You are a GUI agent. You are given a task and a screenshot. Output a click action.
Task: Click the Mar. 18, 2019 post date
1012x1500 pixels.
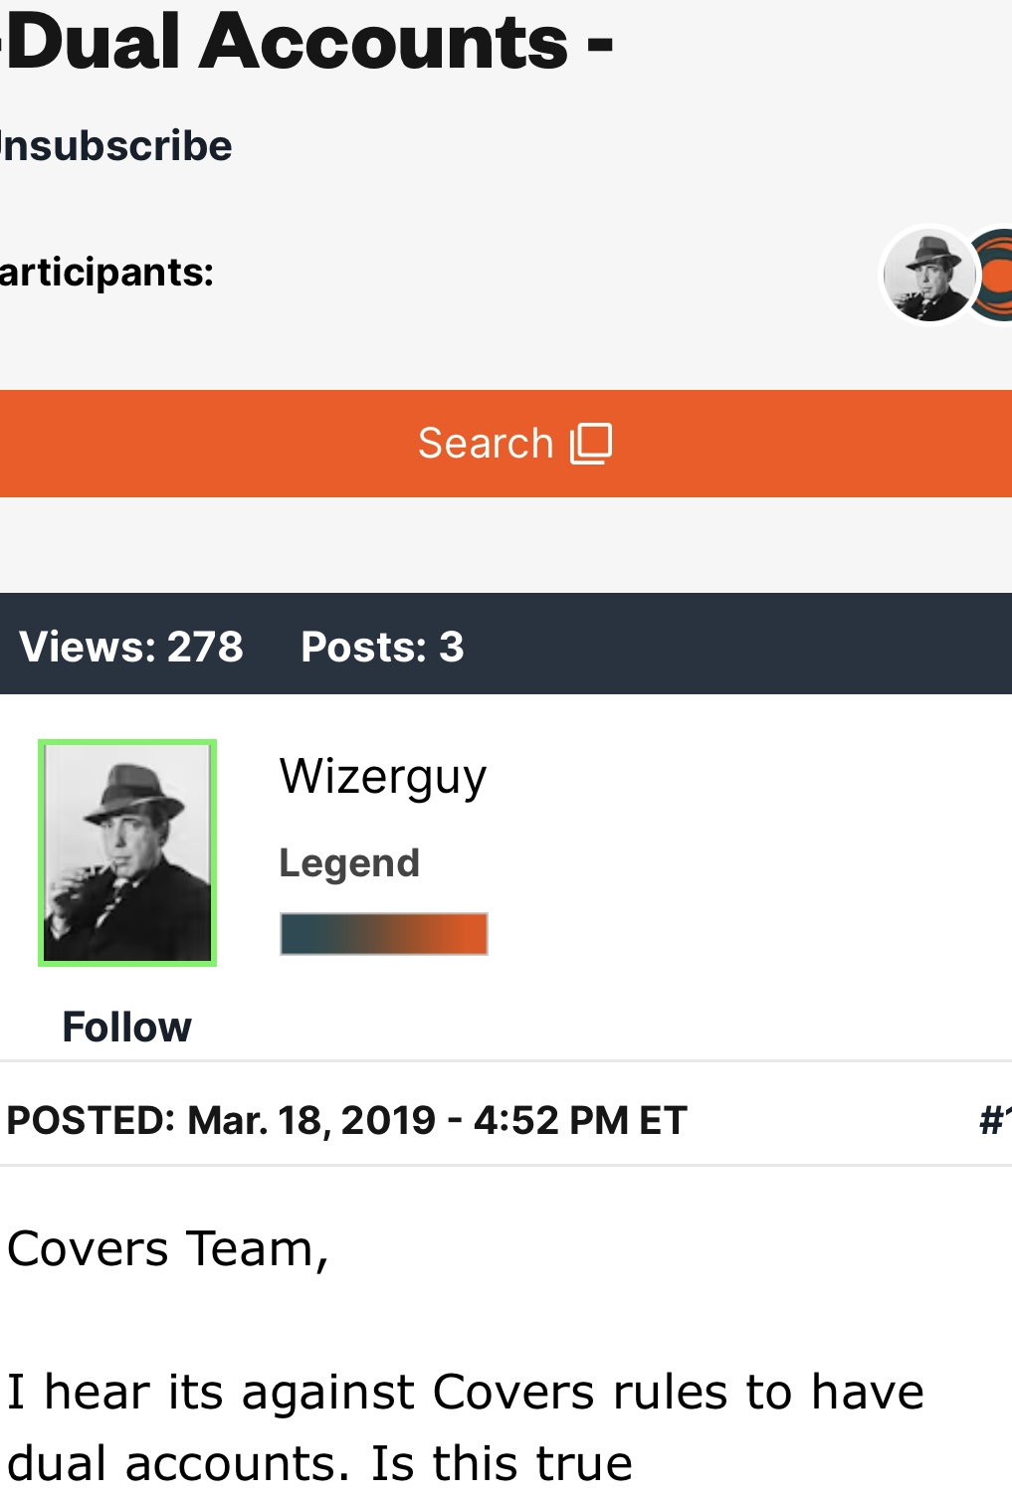[311, 1120]
